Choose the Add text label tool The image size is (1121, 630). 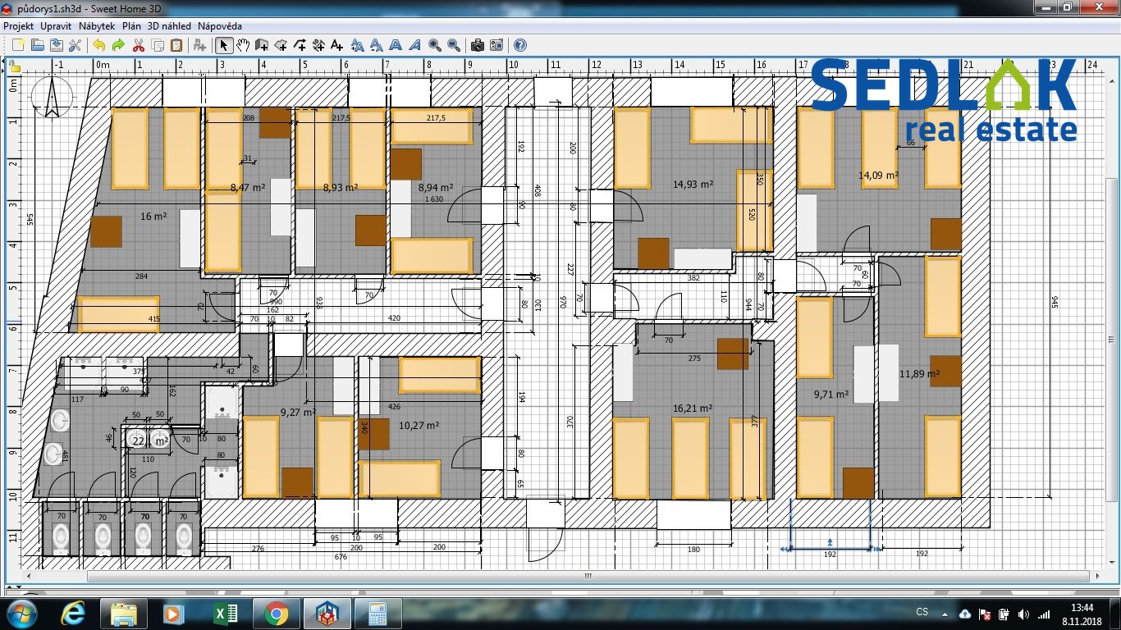(337, 45)
